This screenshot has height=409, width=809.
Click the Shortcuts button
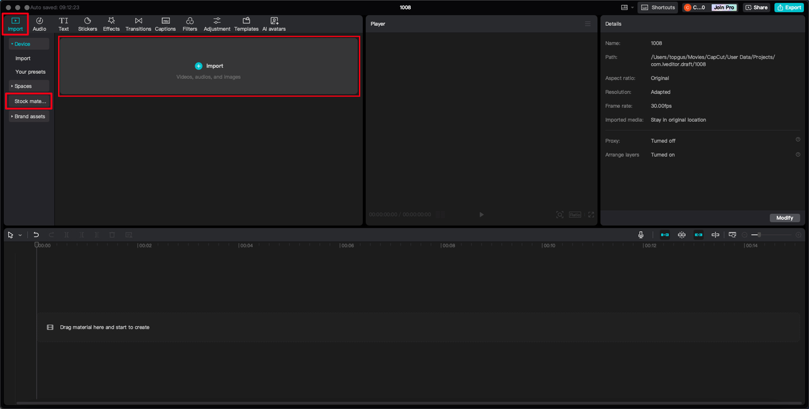(658, 8)
